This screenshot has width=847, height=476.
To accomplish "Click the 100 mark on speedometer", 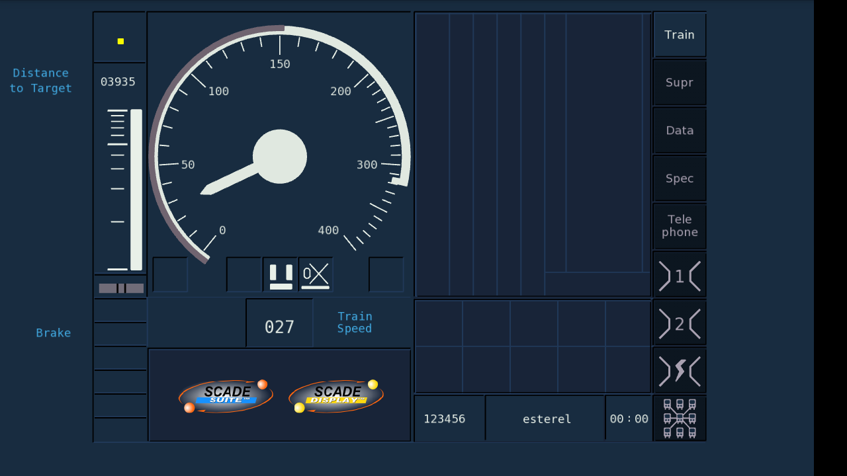I will coord(219,91).
